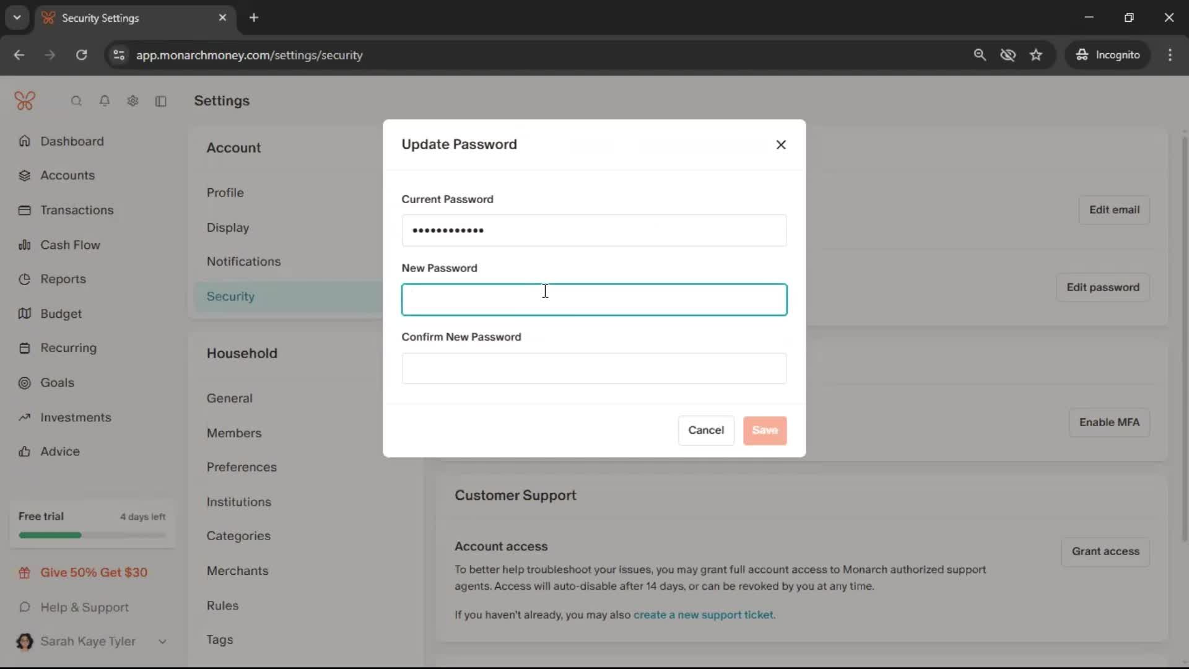This screenshot has width=1189, height=669.
Task: Click the Current Password field
Action: (594, 230)
